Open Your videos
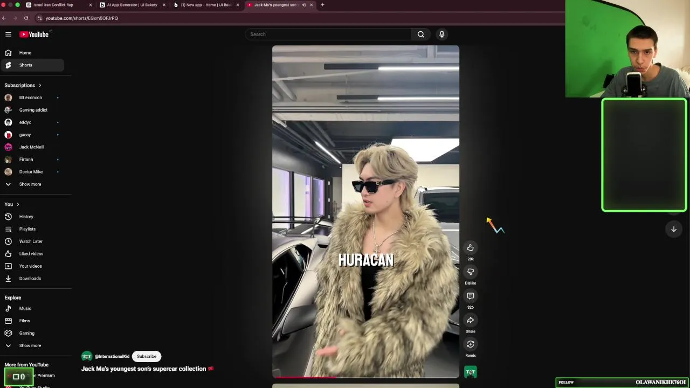The height and width of the screenshot is (388, 690). point(32,266)
